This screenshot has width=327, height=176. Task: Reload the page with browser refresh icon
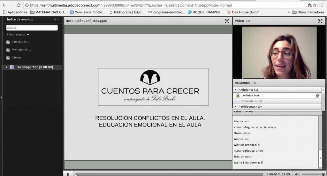click(x=19, y=5)
